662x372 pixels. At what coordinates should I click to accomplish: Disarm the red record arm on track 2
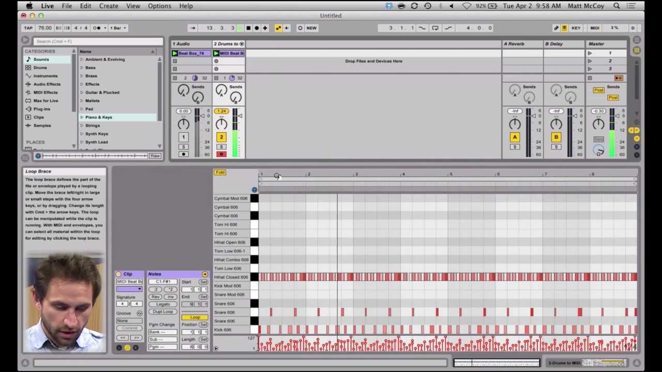tap(221, 154)
